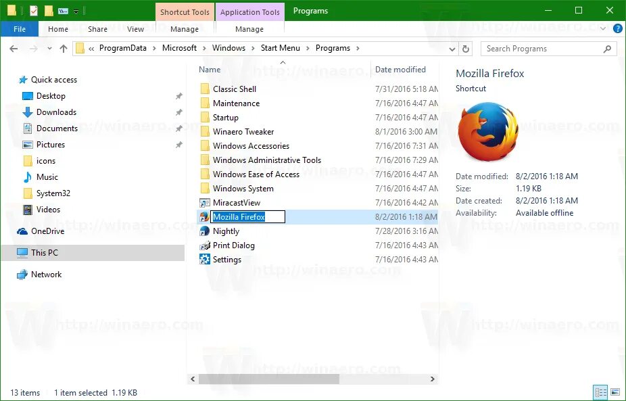Switch to Details view icon in status bar
Image resolution: width=626 pixels, height=401 pixels.
tap(600, 392)
